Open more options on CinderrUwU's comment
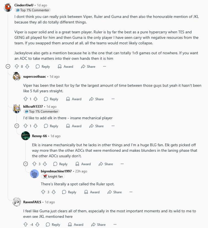Image resolution: width=208 pixels, height=228 pixels. (104, 66)
